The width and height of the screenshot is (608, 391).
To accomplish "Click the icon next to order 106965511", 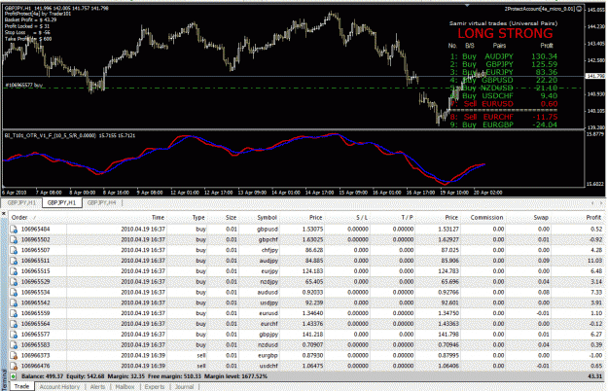I will click(14, 261).
